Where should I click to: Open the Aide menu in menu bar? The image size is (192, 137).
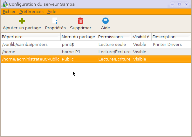tap(52, 12)
